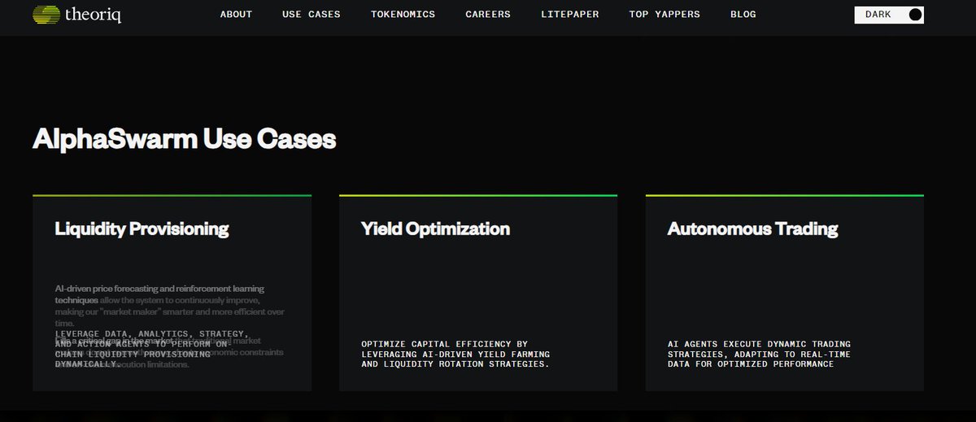The width and height of the screenshot is (976, 422).
Task: Open the theoriq home wordmark link
Action: 95,14
